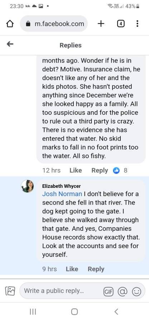Open the emoji smiley picker
Image resolution: width=149 pixels, height=322 pixels.
point(136,291)
